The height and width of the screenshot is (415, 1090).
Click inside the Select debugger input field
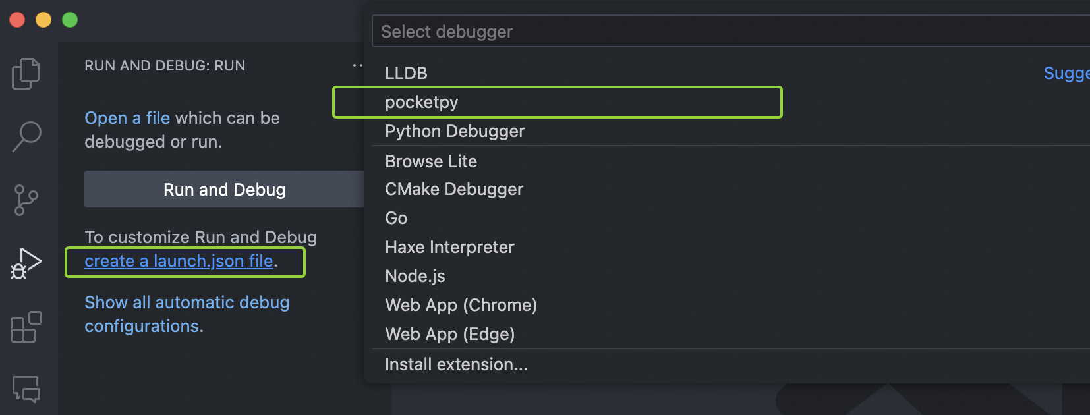593,31
